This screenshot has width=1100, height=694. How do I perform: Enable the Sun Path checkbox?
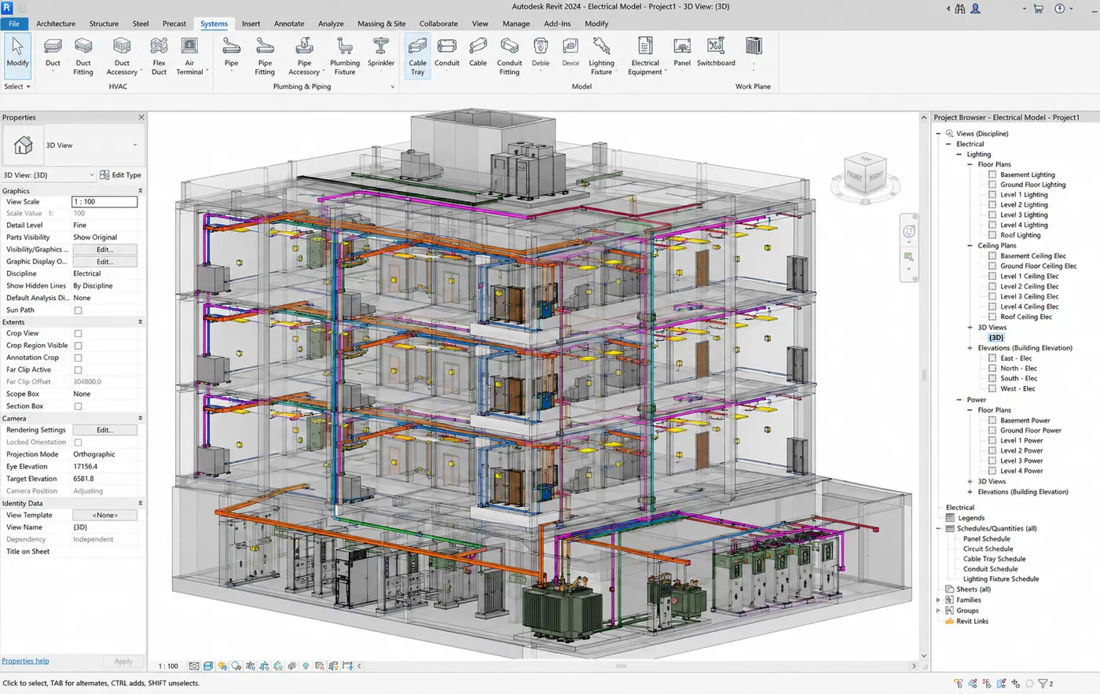78,310
